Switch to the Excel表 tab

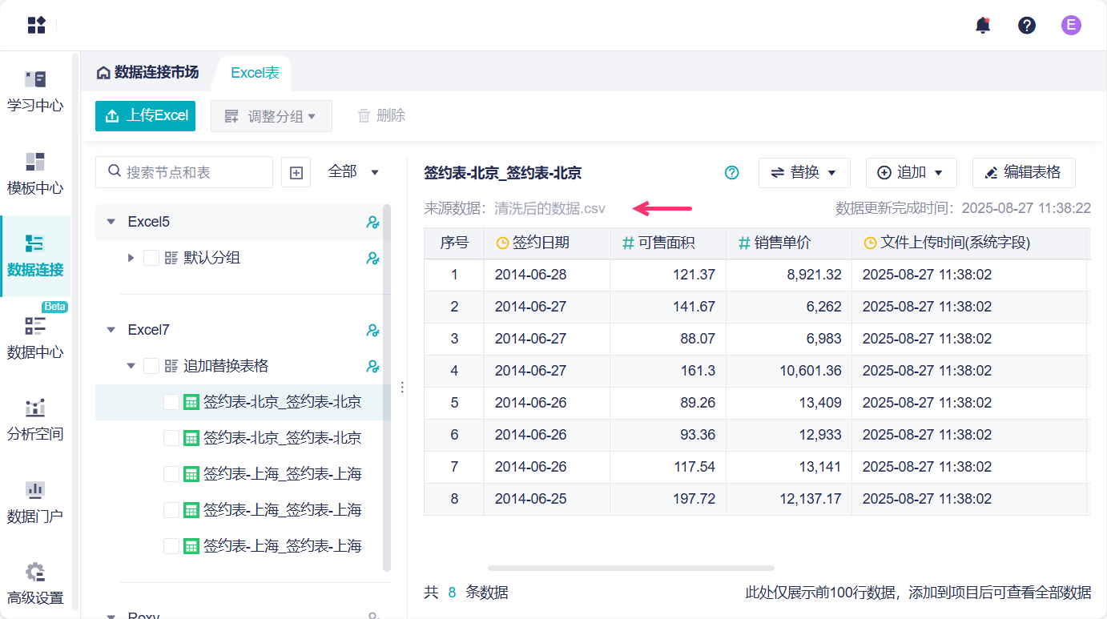pos(255,73)
